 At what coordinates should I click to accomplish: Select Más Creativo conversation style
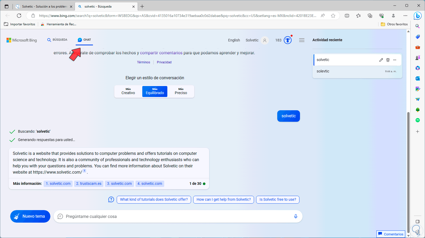(x=128, y=91)
